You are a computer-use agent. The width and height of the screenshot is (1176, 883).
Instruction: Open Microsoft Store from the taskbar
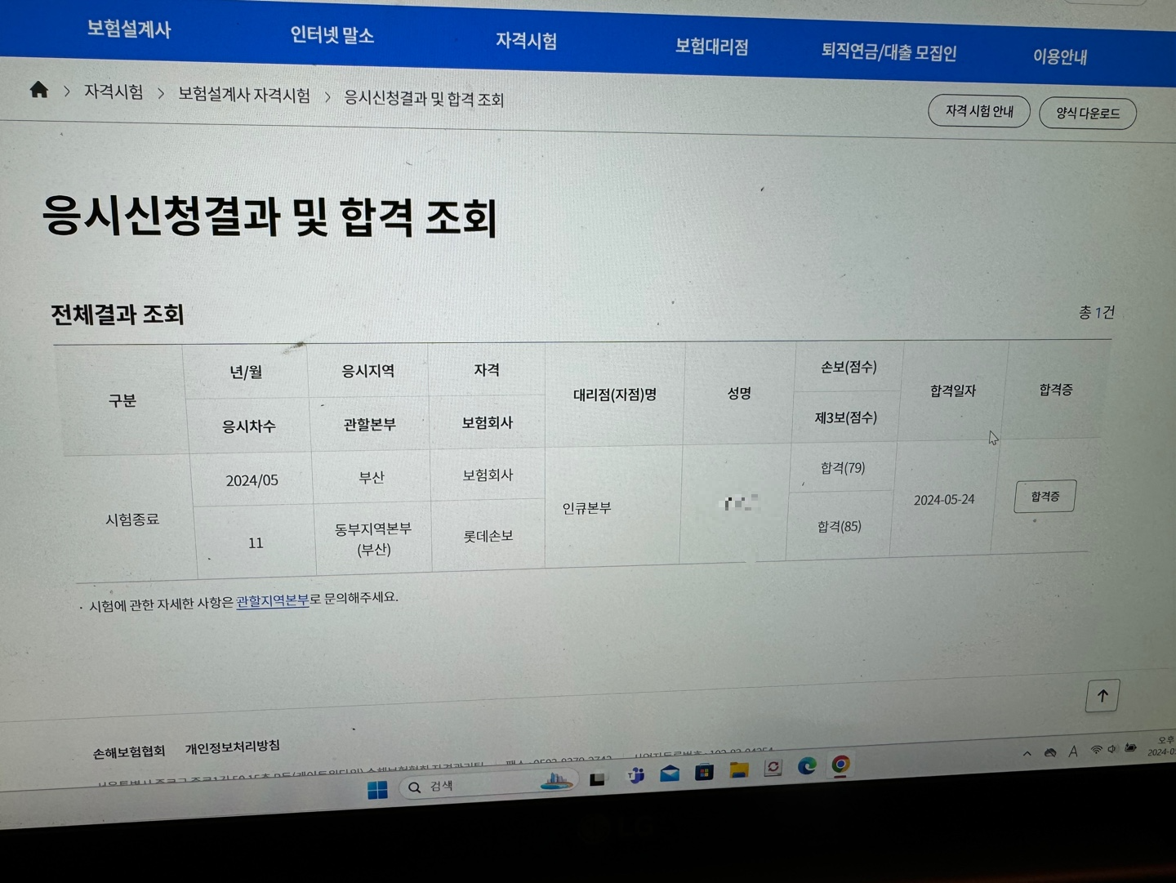704,771
